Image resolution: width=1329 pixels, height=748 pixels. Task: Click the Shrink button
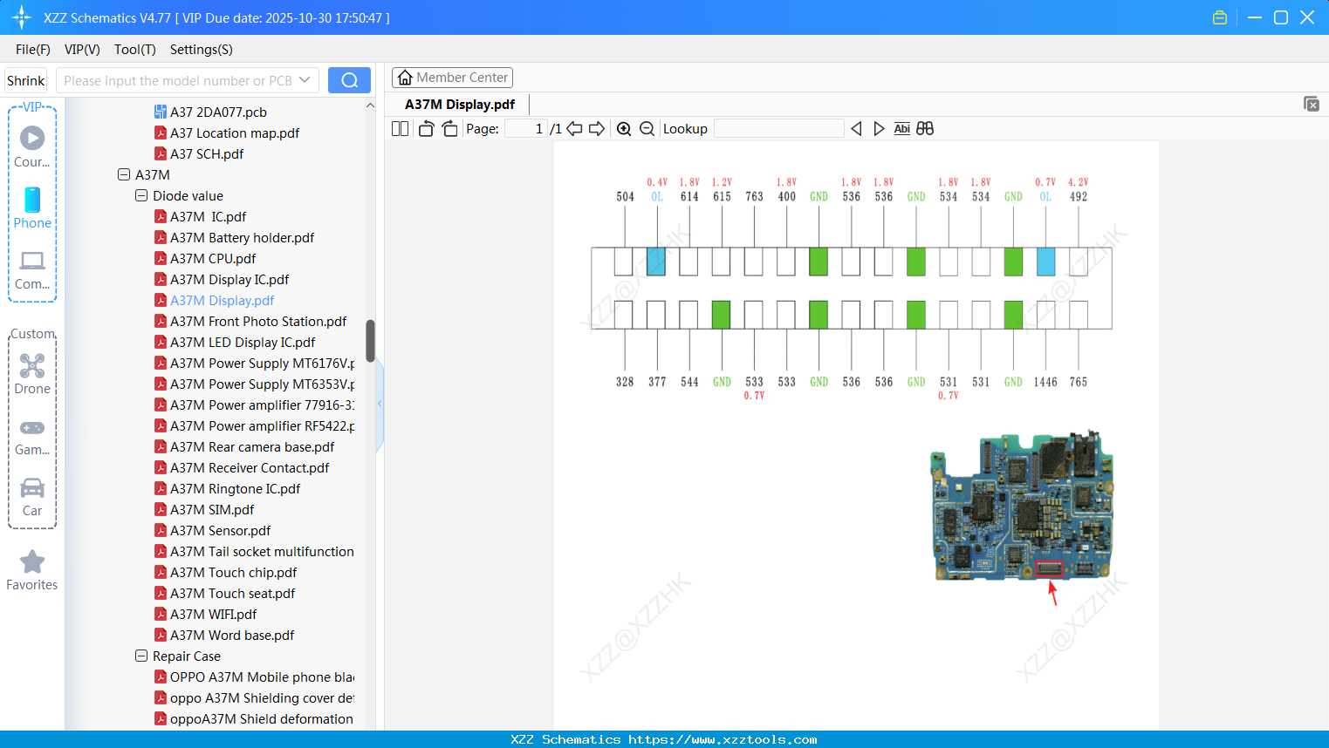26,80
